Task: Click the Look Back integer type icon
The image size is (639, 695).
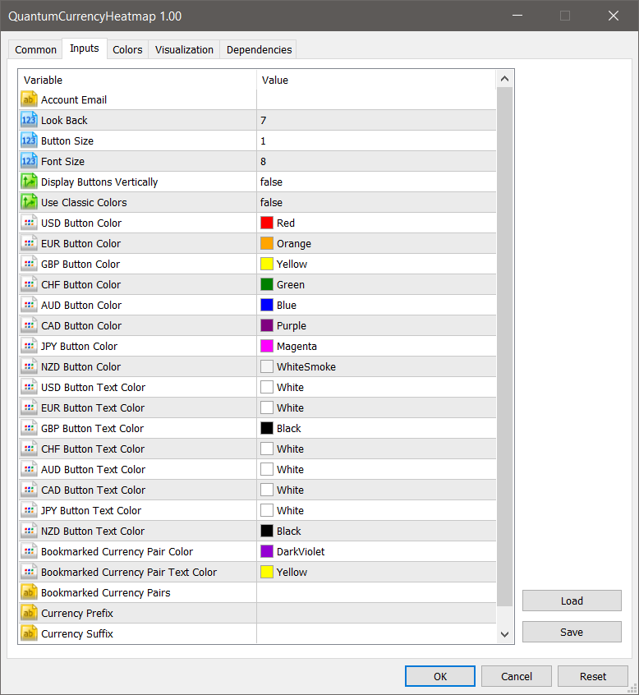Action: pos(29,120)
